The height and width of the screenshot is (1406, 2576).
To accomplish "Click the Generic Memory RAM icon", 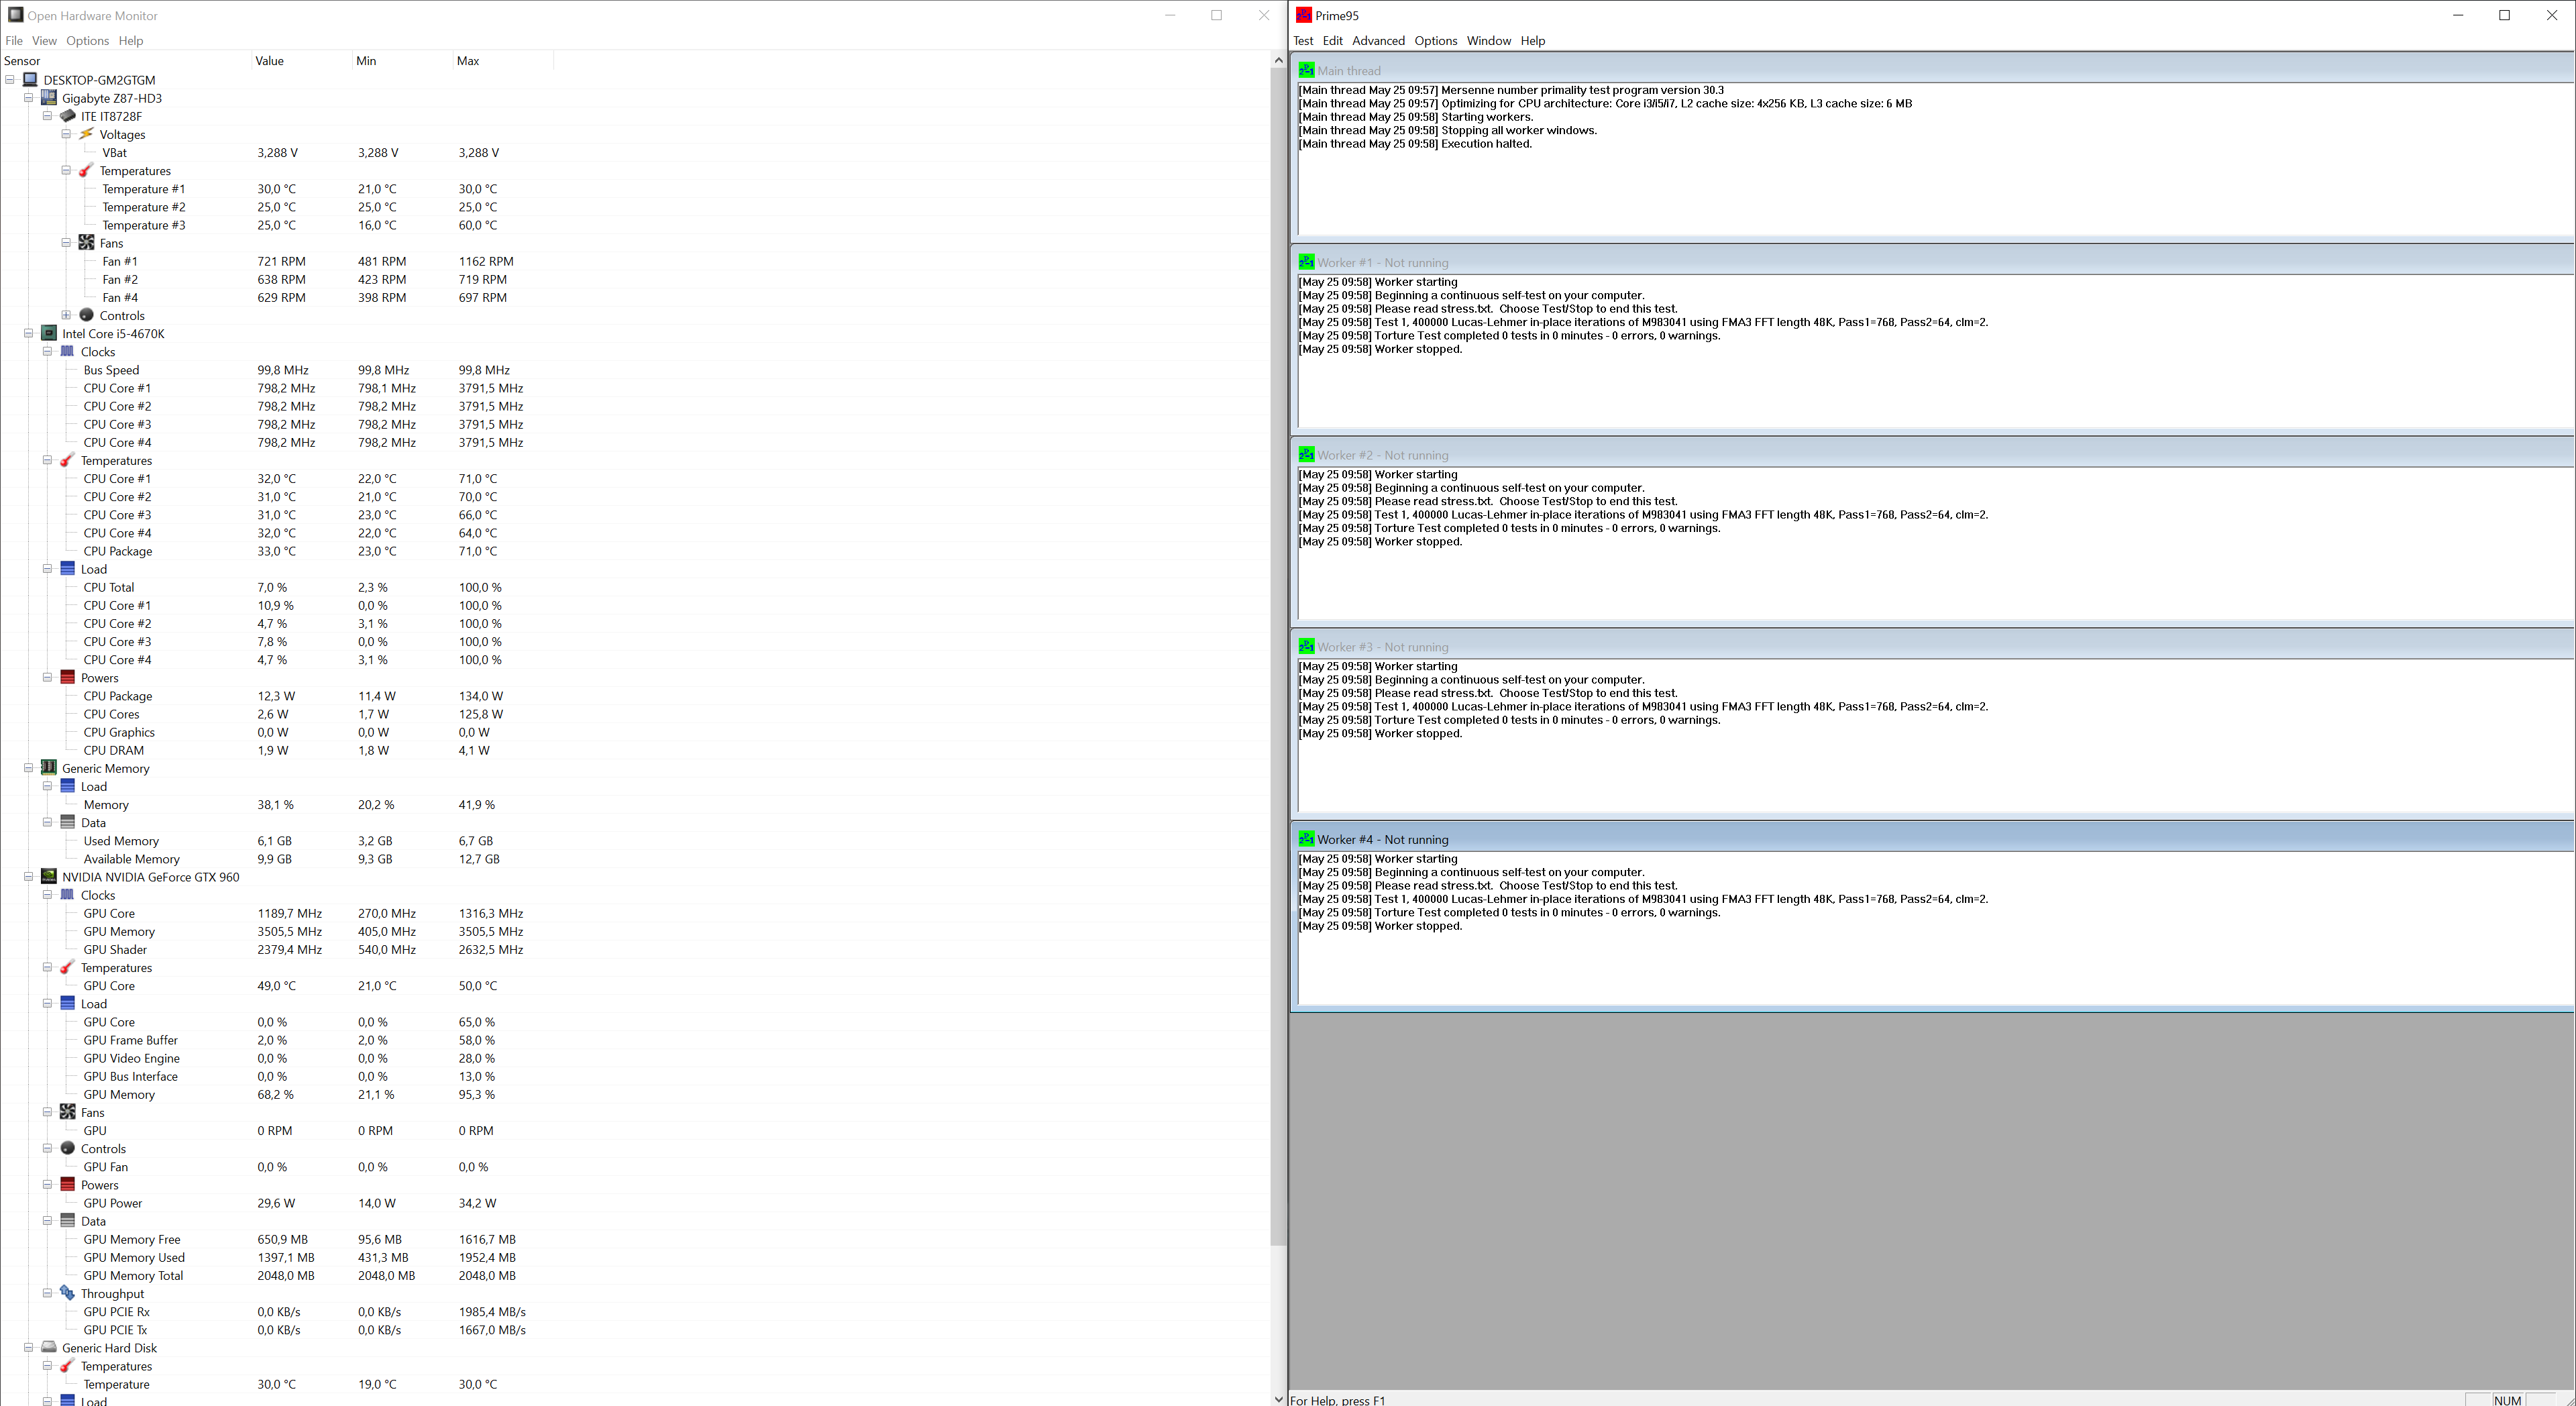I will click(49, 768).
